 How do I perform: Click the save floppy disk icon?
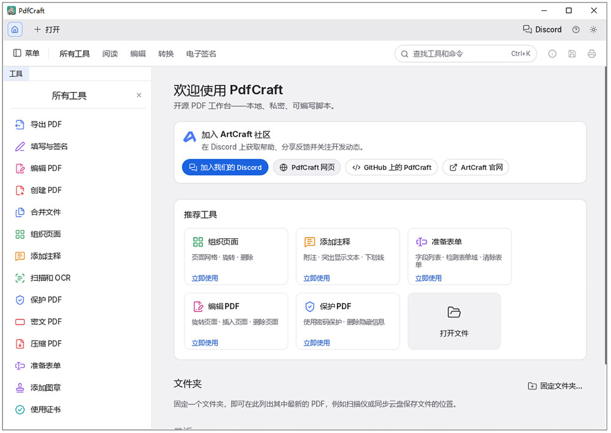[572, 54]
